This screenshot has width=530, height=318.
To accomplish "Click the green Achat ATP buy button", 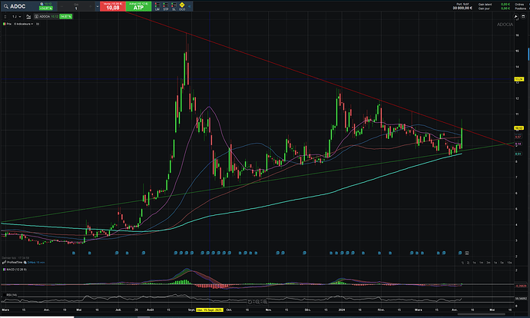I will pos(138,6).
